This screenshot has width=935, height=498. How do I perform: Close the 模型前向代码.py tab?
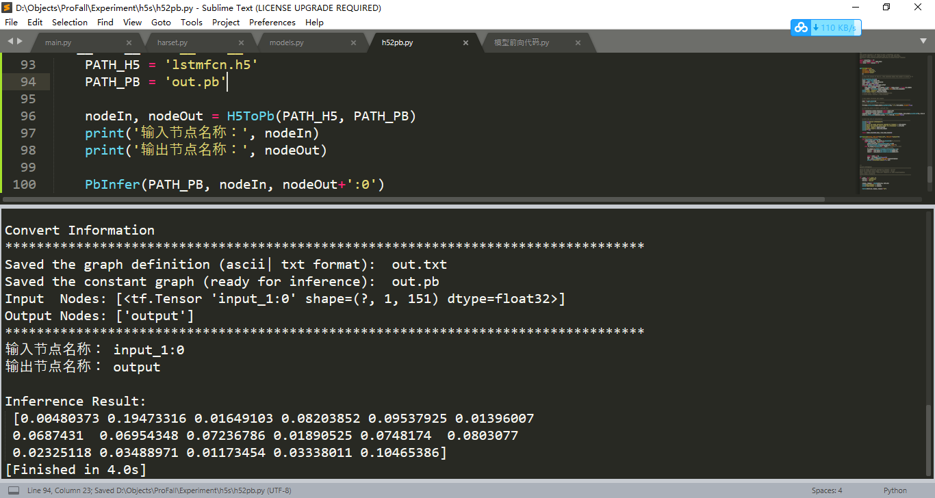point(578,42)
